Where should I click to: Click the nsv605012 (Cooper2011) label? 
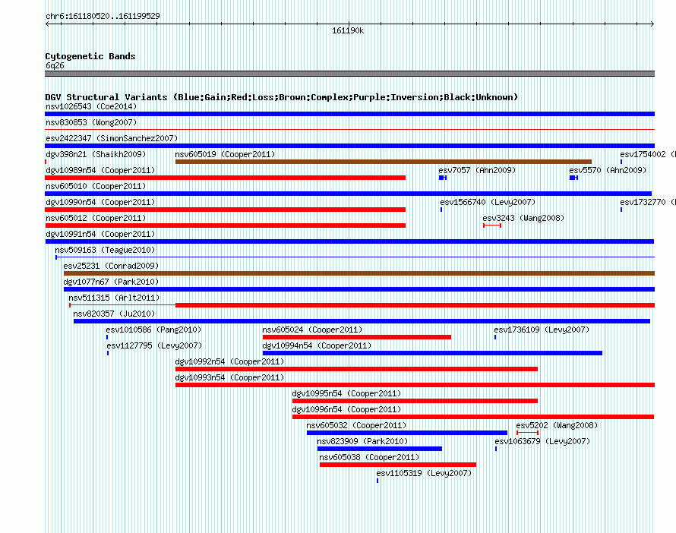[96, 218]
